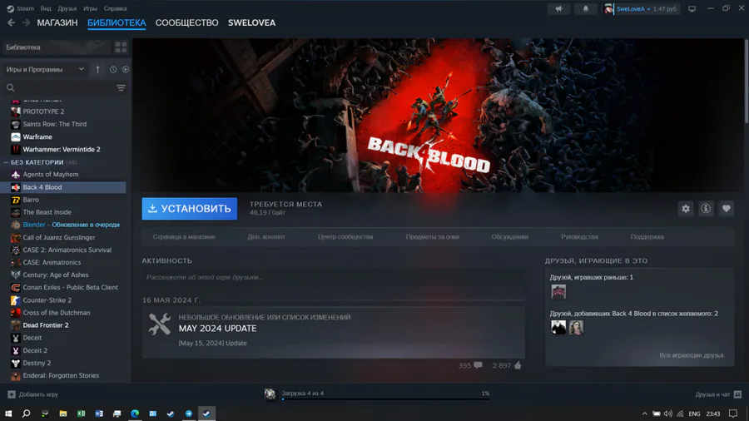This screenshot has height=421, width=749.
Task: Sort library with up arrow icon
Action: click(x=98, y=69)
